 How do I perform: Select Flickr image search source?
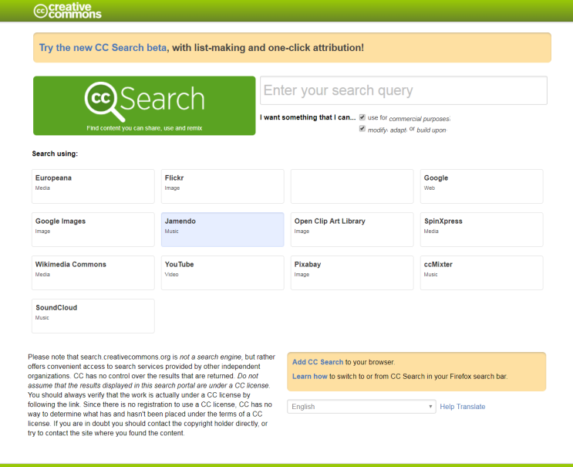pyautogui.click(x=222, y=186)
